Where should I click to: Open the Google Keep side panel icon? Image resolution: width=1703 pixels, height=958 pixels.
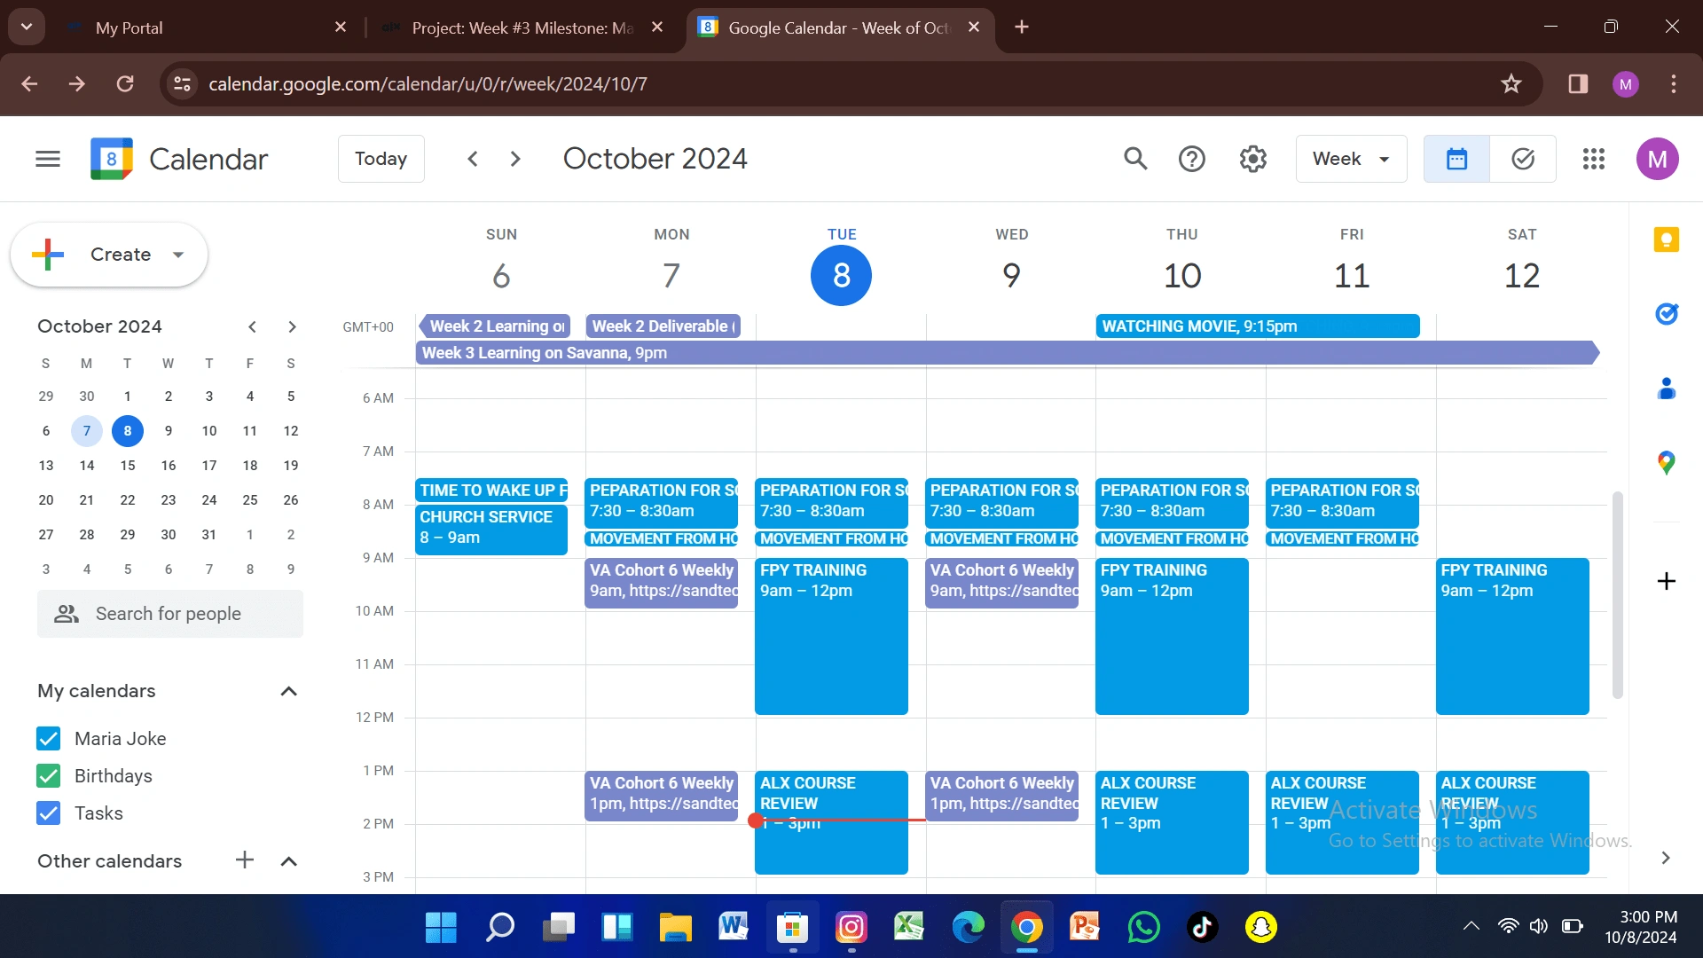tap(1666, 239)
